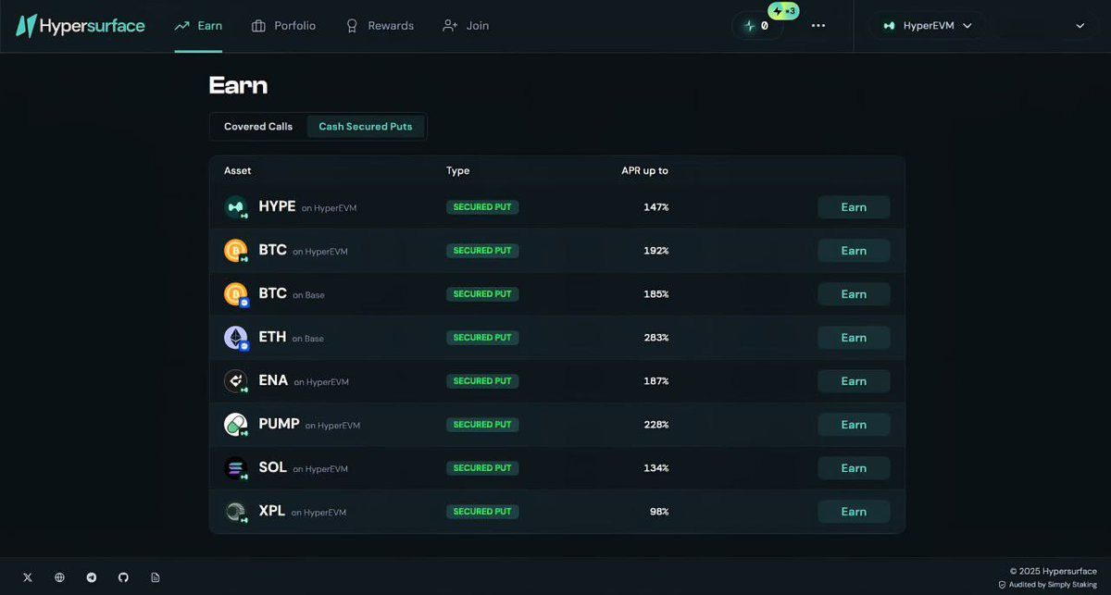Click Earn button for SOL
Image resolution: width=1111 pixels, height=595 pixels.
click(x=854, y=468)
